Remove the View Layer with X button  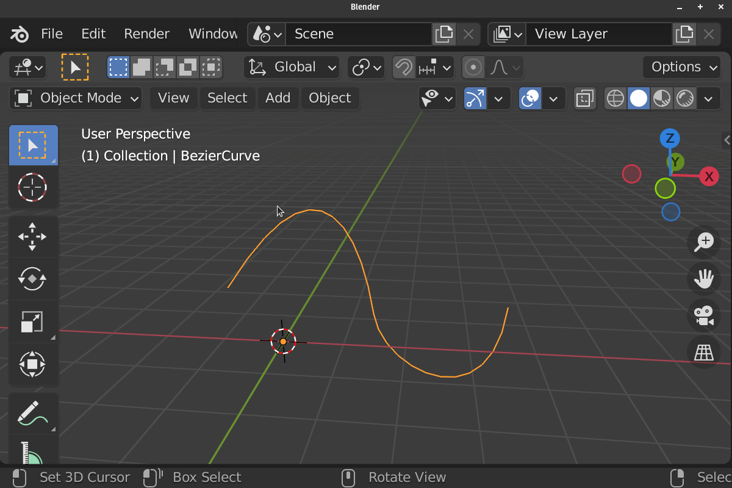708,34
